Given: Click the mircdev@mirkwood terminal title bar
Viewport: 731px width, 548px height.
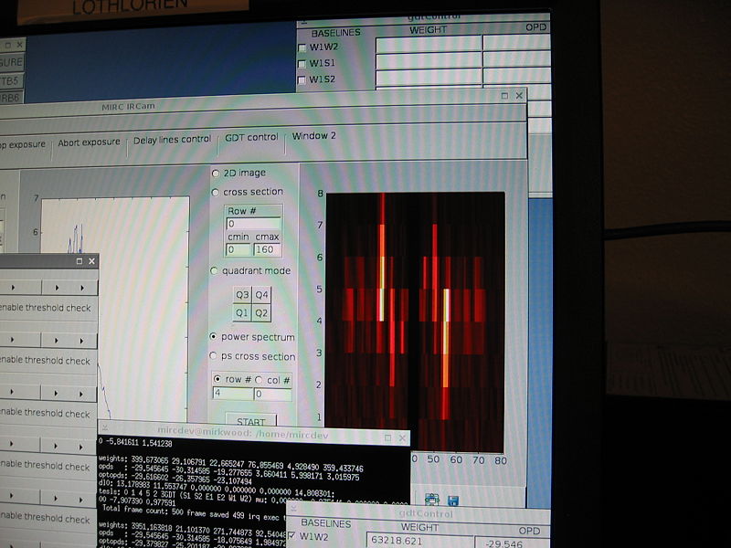Looking at the screenshot, I should click(243, 433).
